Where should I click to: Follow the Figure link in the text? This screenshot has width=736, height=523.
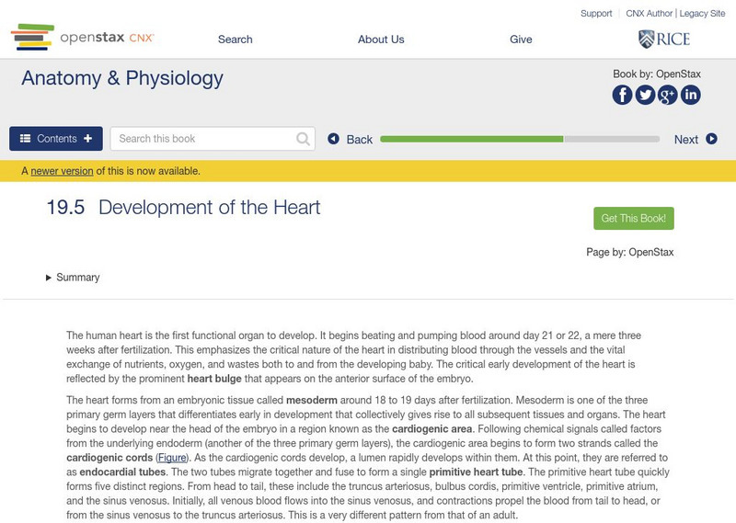pyautogui.click(x=170, y=457)
